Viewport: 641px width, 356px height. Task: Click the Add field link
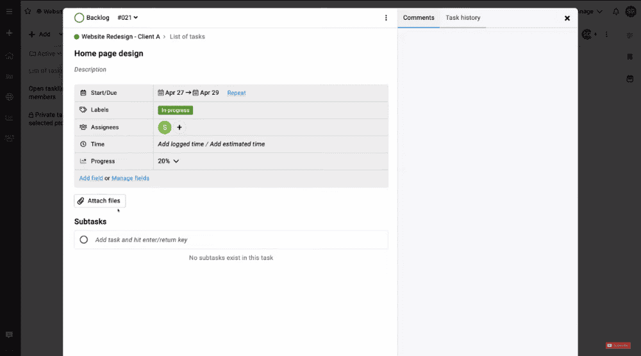pyautogui.click(x=91, y=178)
